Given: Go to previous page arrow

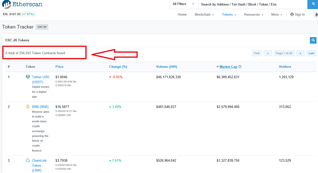Looking at the screenshot, I should (268, 53).
